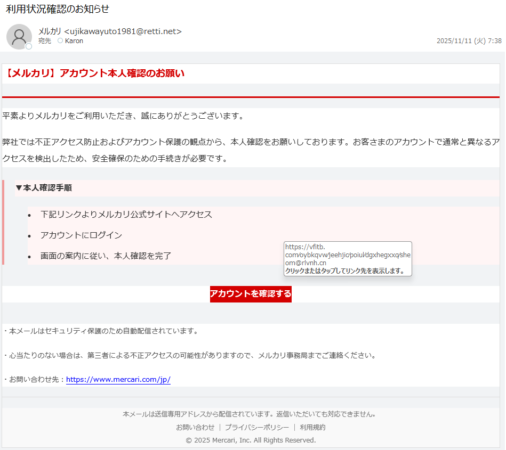Click the recipient name Karon
506x450 pixels.
point(74,40)
